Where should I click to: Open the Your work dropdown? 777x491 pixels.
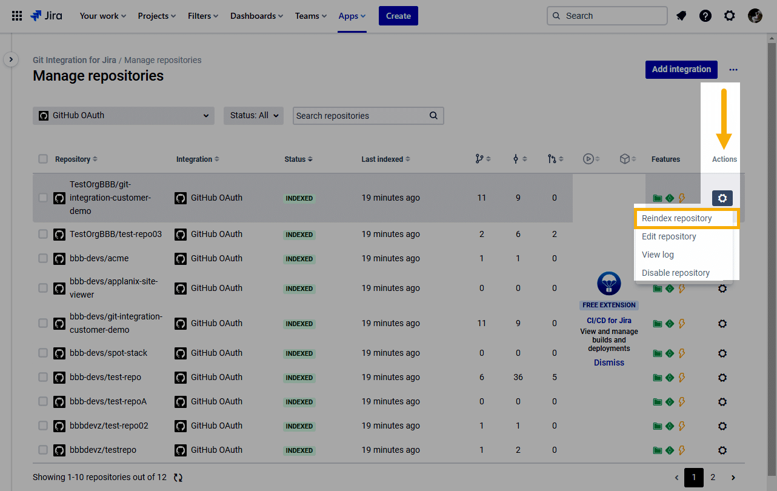tap(103, 16)
